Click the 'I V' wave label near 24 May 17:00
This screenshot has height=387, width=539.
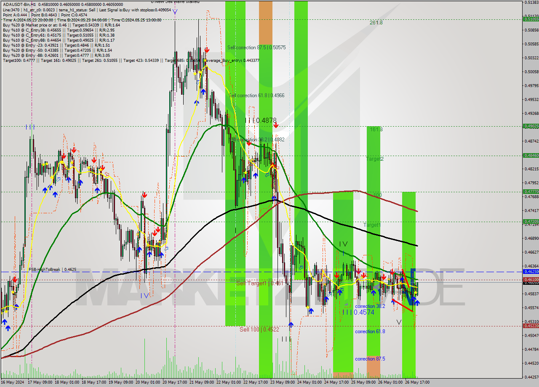344,244
